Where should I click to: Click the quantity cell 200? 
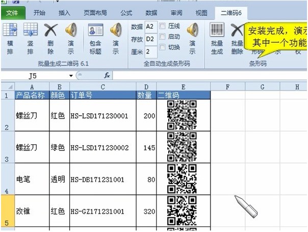coord(146,115)
